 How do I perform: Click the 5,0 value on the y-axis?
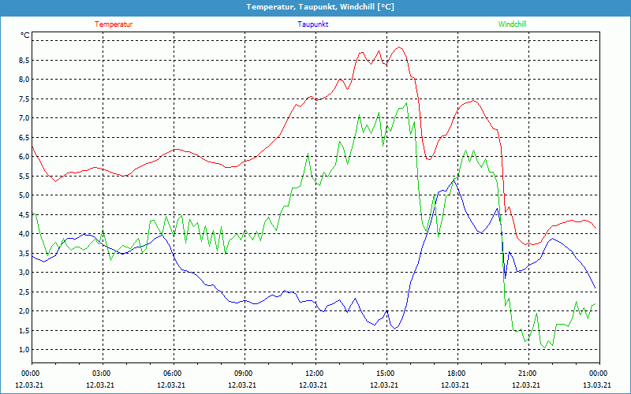[x=24, y=195]
